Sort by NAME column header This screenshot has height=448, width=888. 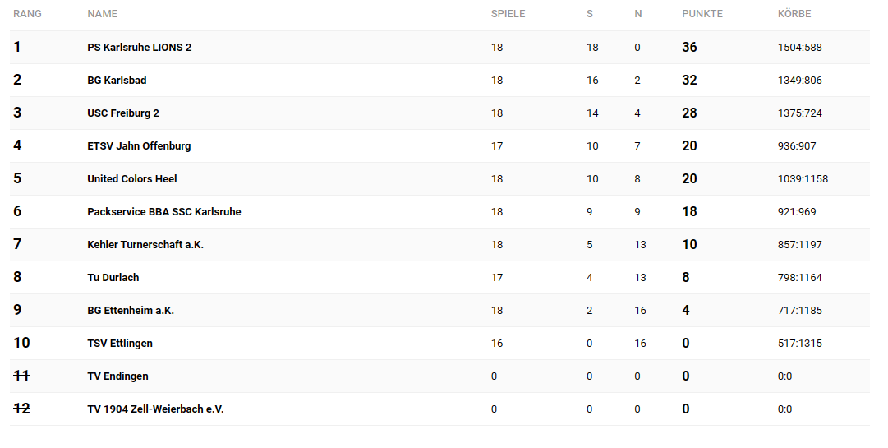(103, 14)
